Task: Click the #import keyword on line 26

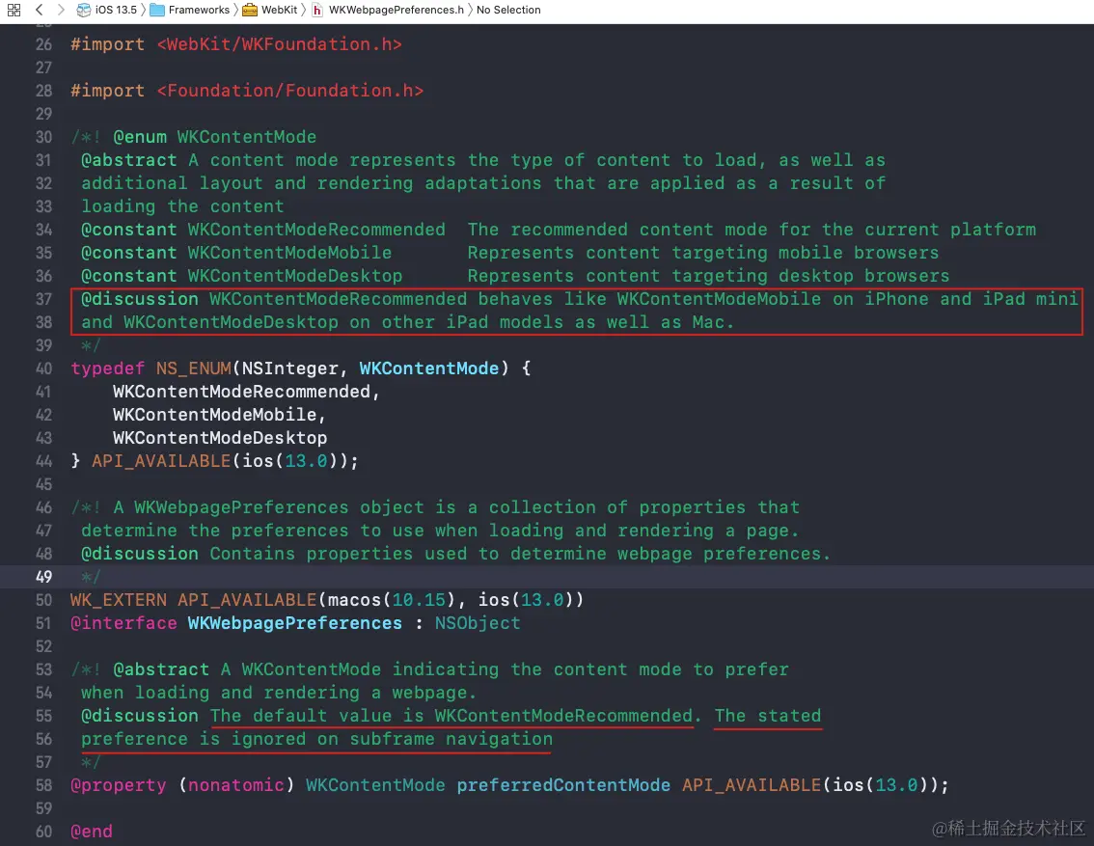Action: 107,44
